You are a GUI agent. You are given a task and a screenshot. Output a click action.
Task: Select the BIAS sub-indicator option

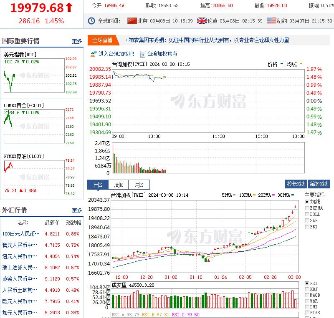pos(307,313)
